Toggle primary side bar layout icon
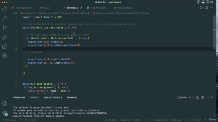The width and height of the screenshot is (218, 122). coord(199,2)
